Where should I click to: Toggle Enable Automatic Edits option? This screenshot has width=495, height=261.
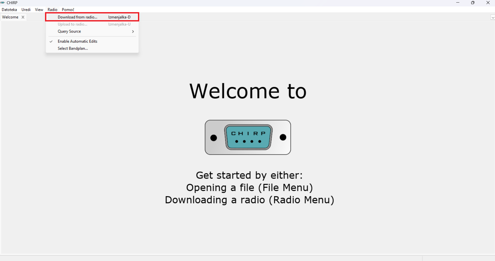coord(92,41)
